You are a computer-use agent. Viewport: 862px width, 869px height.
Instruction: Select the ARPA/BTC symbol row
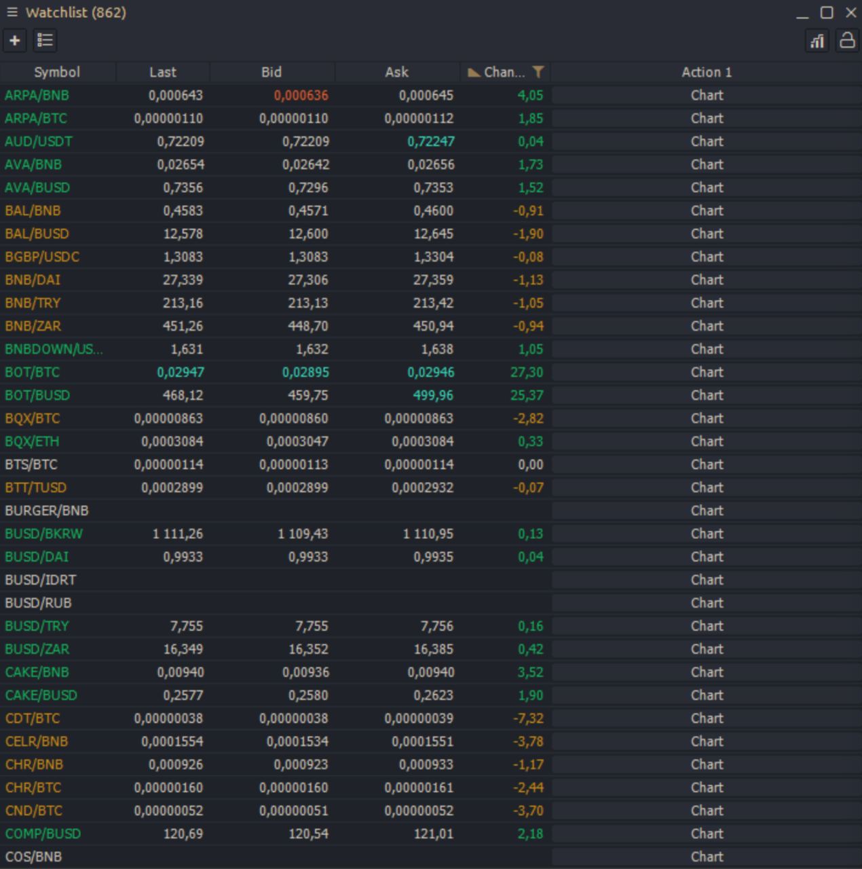tap(36, 118)
